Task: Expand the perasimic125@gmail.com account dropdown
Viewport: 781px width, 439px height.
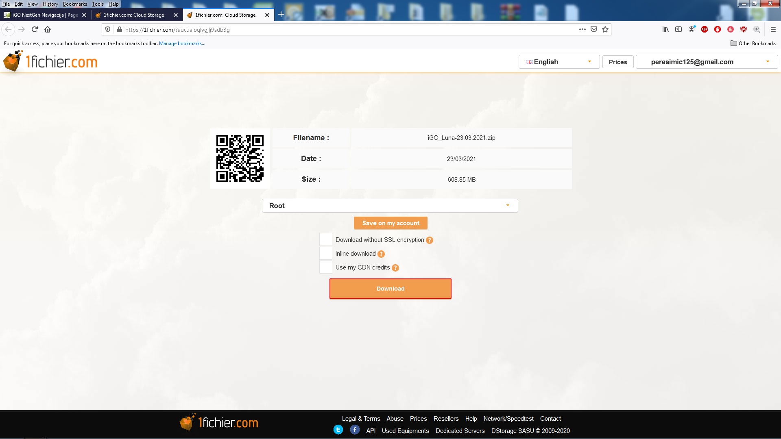Action: pos(707,62)
